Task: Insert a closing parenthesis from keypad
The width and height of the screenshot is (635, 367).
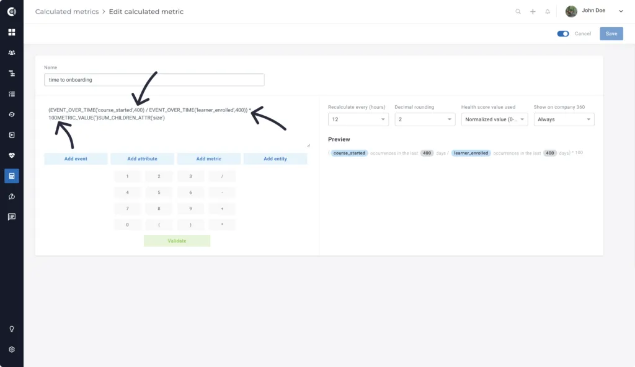Action: tap(190, 225)
